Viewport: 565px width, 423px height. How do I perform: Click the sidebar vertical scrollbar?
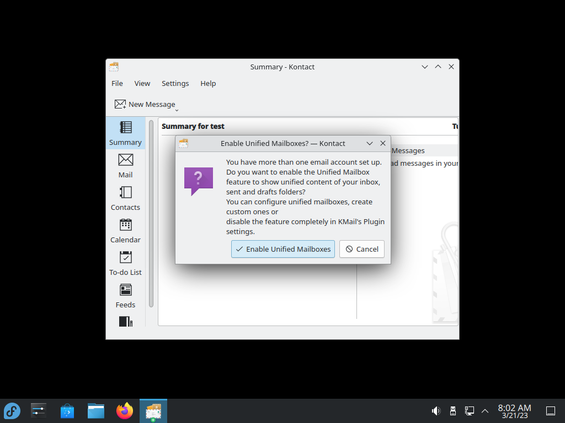point(151,214)
